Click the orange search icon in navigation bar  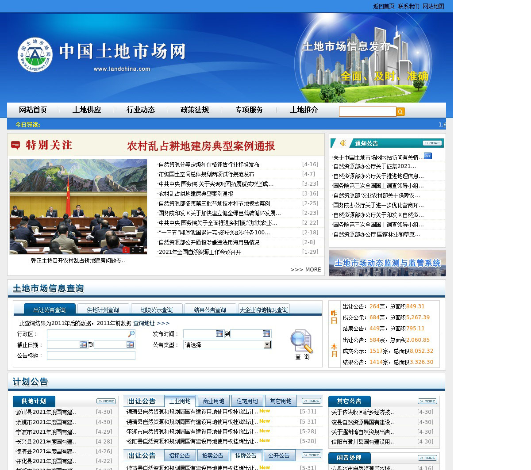click(400, 112)
